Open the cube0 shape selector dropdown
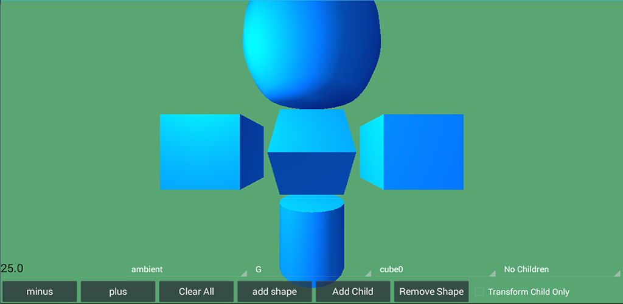The width and height of the screenshot is (623, 304). [436, 269]
